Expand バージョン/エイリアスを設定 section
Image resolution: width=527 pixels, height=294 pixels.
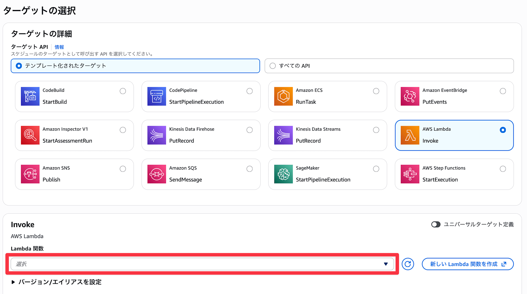[56, 282]
